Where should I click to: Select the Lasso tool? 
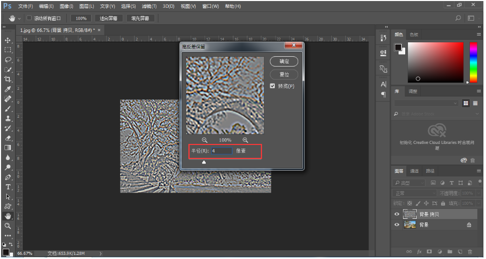coord(8,60)
